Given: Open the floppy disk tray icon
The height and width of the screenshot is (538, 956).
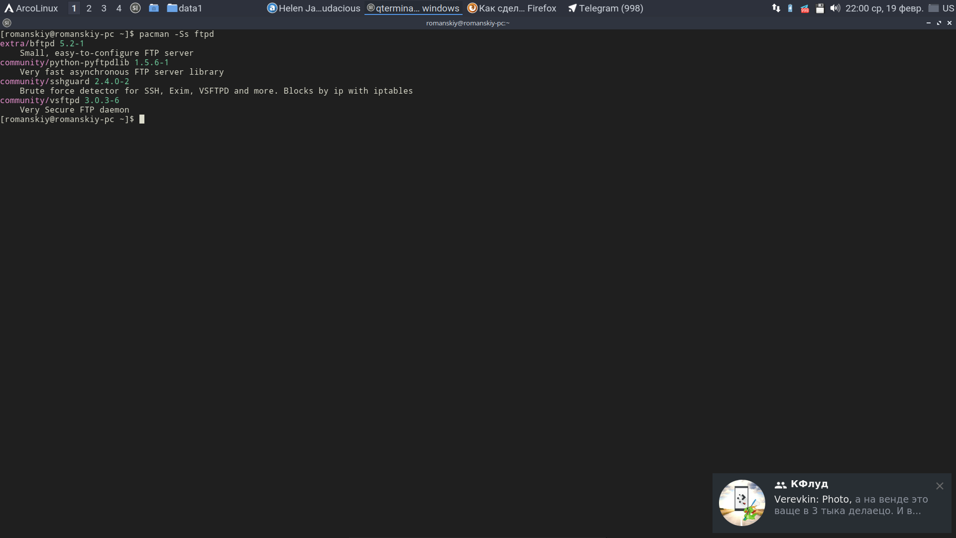Looking at the screenshot, I should tap(820, 8).
